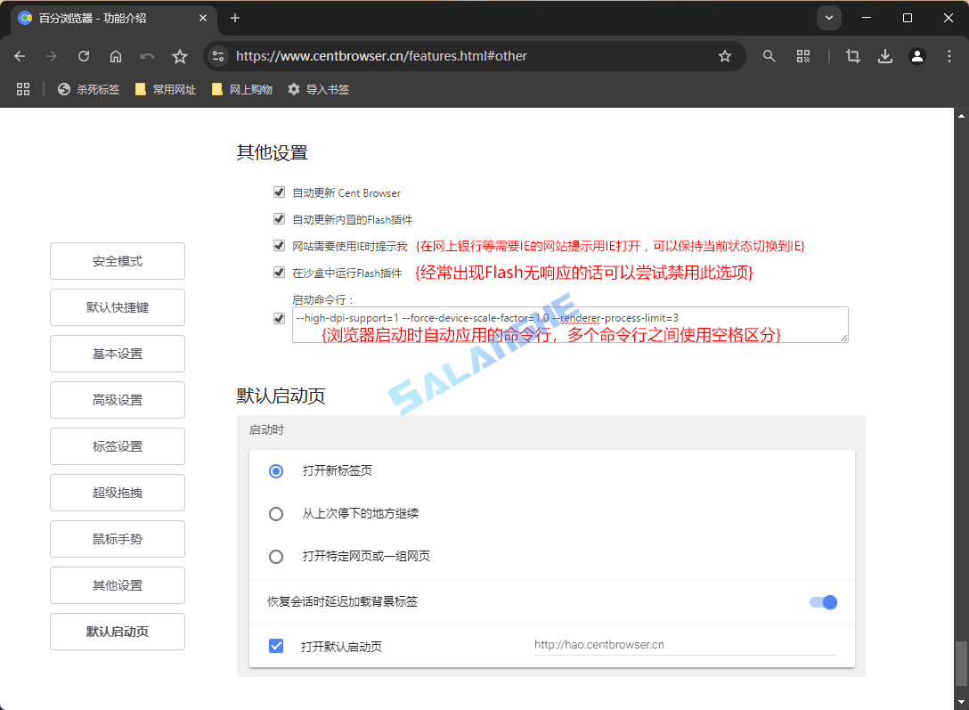
Task: Uncheck 自动更新 Cent Browser
Action: [279, 192]
